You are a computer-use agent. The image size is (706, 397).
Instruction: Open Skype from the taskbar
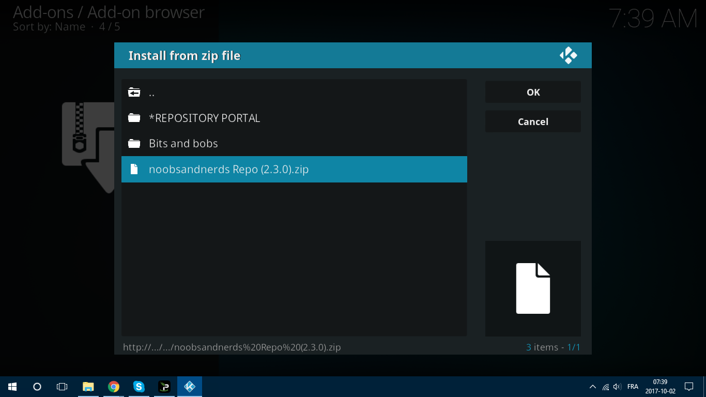(x=139, y=387)
